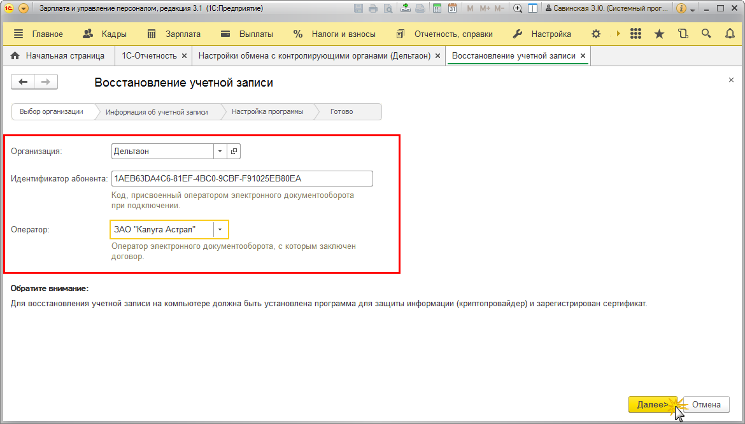Open the Дельтаон organization card icon
Viewport: 745px width, 424px height.
[234, 151]
